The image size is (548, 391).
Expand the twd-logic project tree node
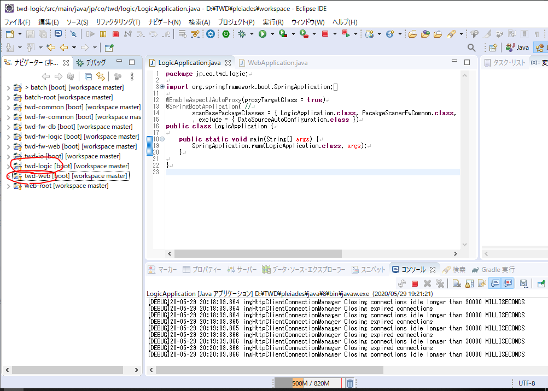pyautogui.click(x=8, y=166)
